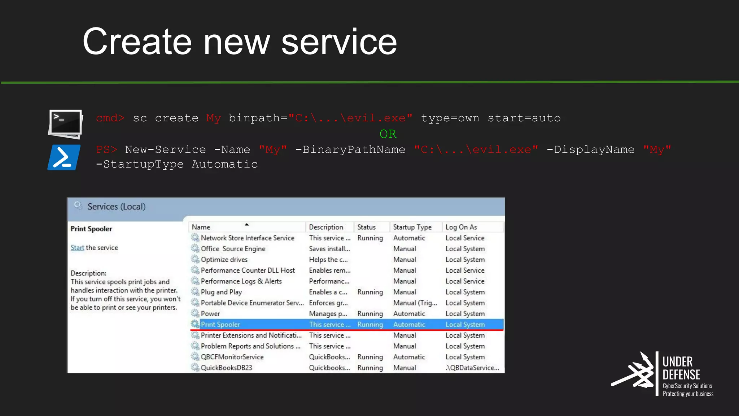This screenshot has width=739, height=416.
Task: Sort by the Status column header
Action: (x=372, y=227)
